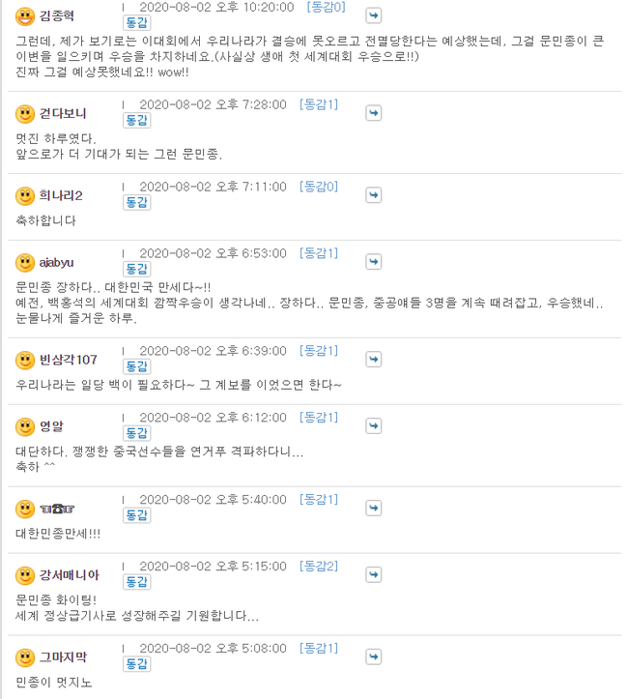
Task: Click the reply arrow icon on 걷다보니's comment
Action: (374, 113)
